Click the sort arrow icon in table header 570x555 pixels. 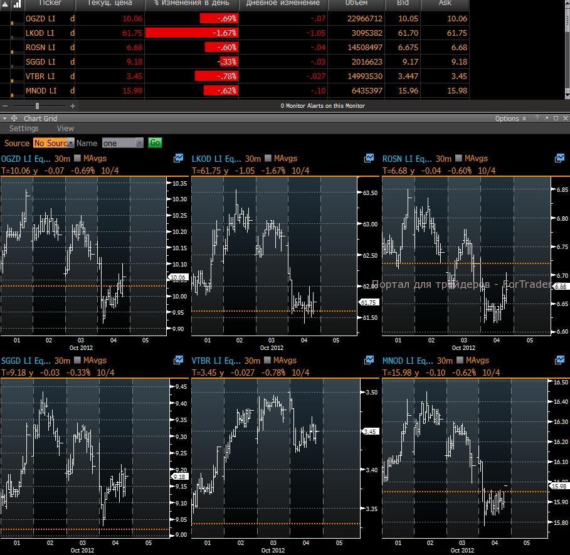pos(6,4)
